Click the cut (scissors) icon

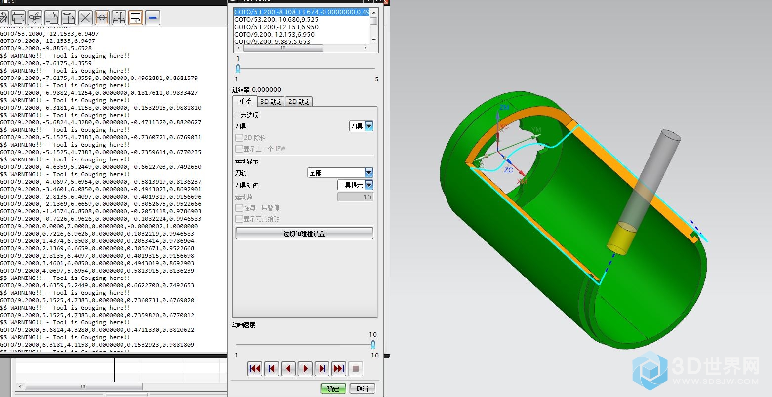tap(35, 18)
